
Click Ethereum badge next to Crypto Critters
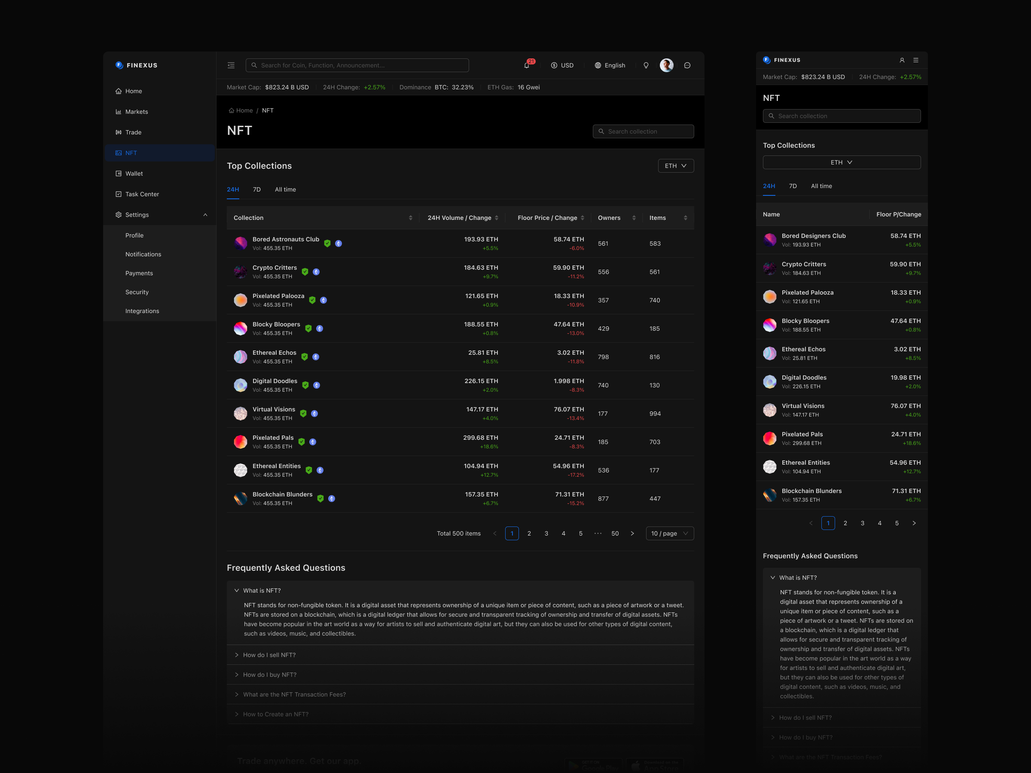pyautogui.click(x=316, y=272)
